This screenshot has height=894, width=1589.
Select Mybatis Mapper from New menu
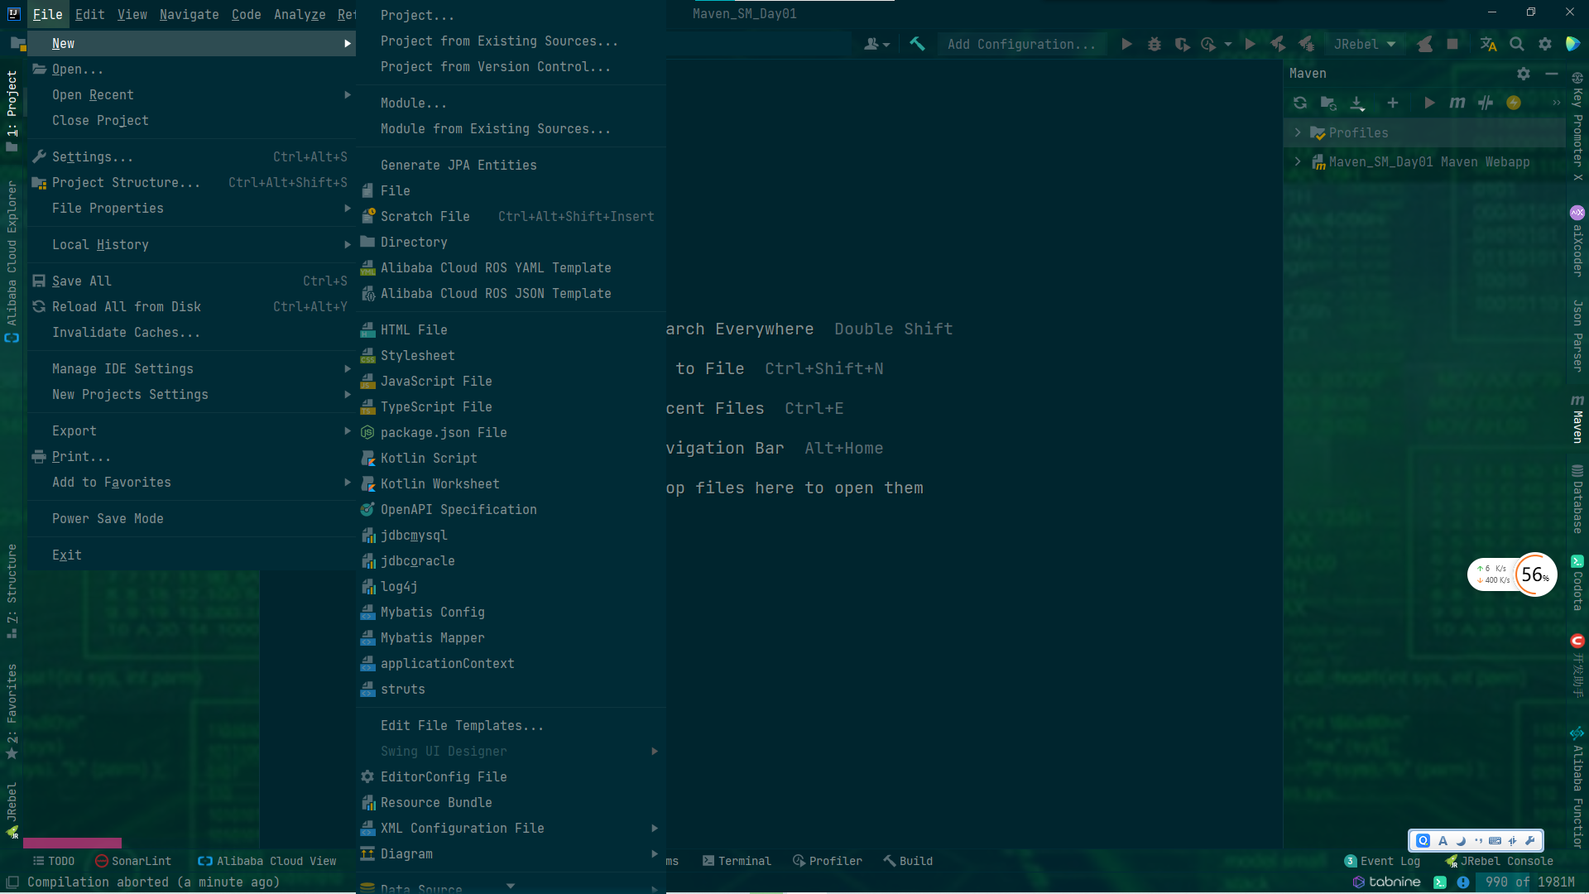(432, 638)
